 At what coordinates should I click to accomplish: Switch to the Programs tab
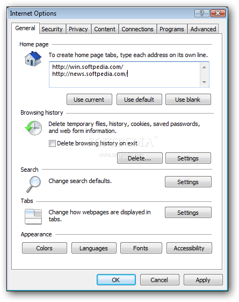(x=172, y=29)
